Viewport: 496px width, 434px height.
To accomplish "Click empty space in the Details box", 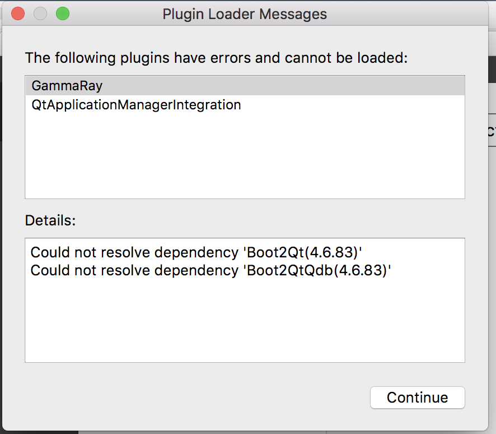I will [x=245, y=325].
